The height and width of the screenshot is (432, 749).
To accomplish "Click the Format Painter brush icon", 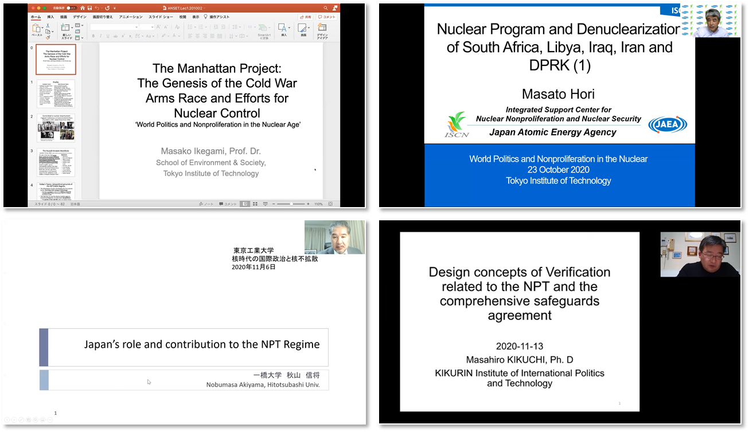I will coord(48,37).
